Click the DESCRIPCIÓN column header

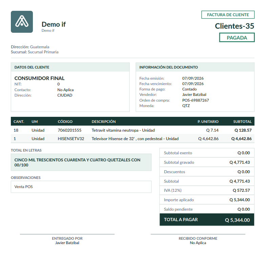click(x=104, y=122)
